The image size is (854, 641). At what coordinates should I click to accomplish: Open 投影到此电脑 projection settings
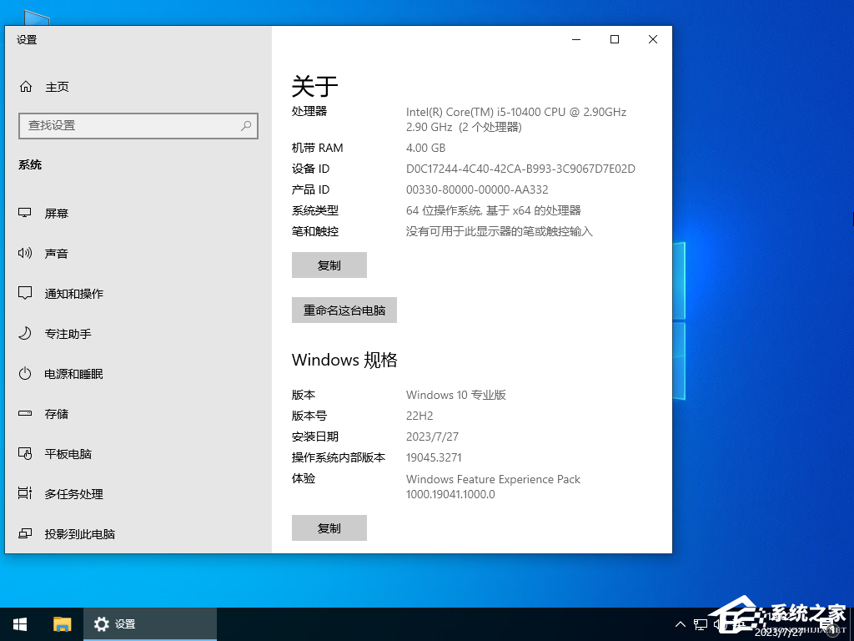pyautogui.click(x=78, y=533)
